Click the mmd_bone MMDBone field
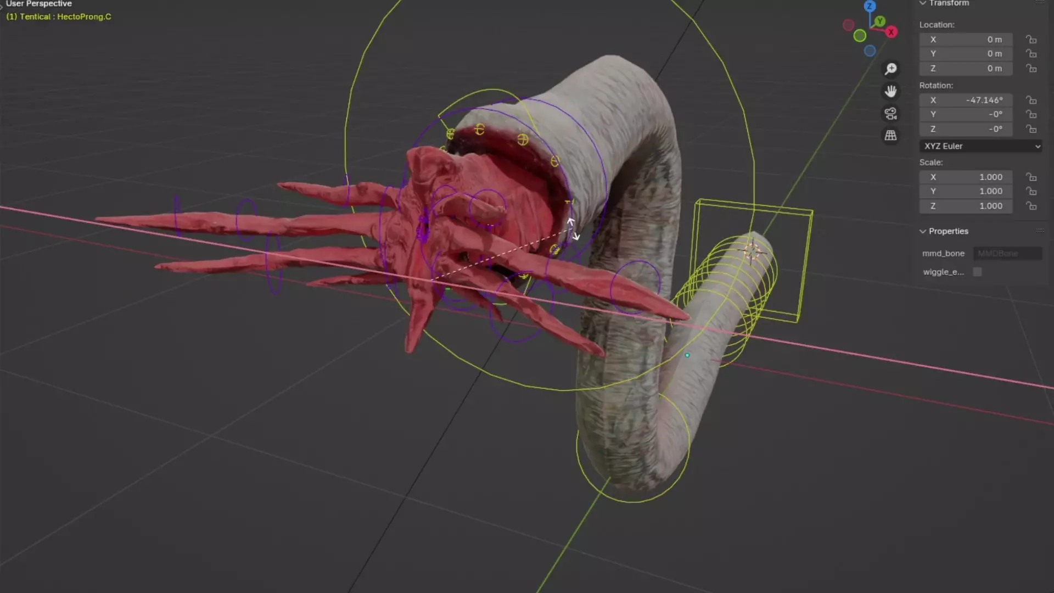Screen dimensions: 1054x593 click(x=1007, y=253)
